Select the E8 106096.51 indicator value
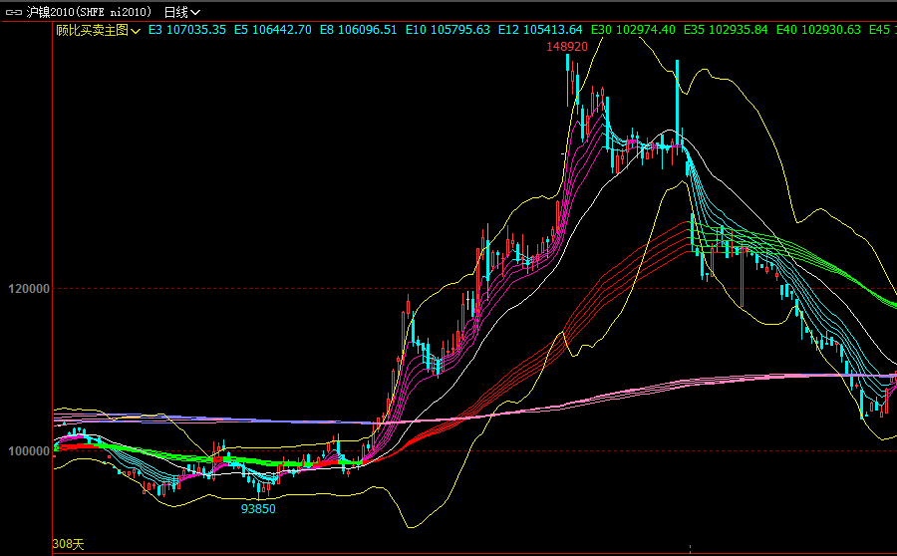This screenshot has width=897, height=556. tap(358, 30)
